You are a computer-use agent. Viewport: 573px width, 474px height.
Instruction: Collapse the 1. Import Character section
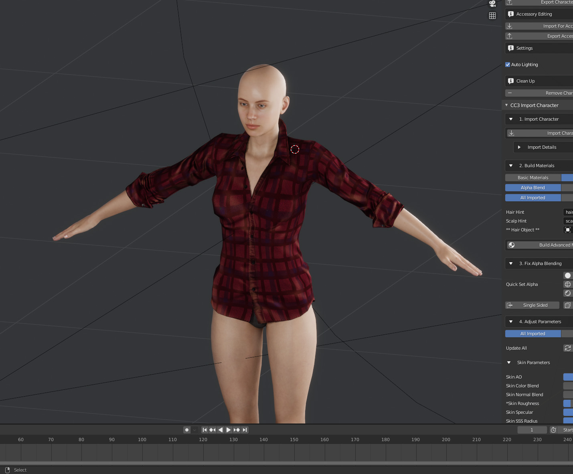[x=511, y=119]
